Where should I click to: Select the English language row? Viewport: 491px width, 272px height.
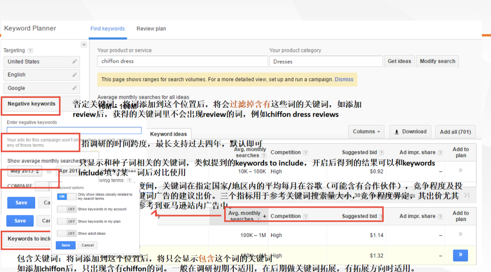(42, 75)
